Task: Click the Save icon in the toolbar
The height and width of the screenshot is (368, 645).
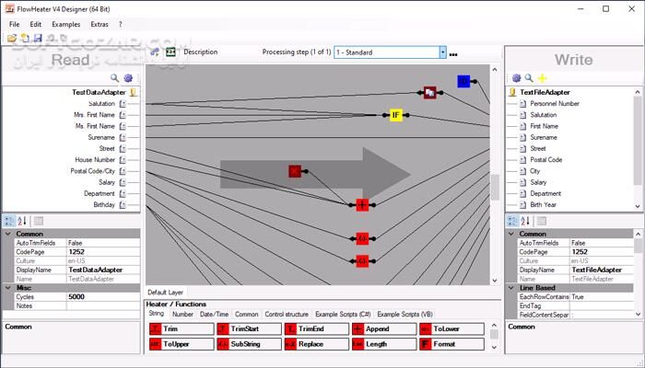Action: pyautogui.click(x=37, y=38)
